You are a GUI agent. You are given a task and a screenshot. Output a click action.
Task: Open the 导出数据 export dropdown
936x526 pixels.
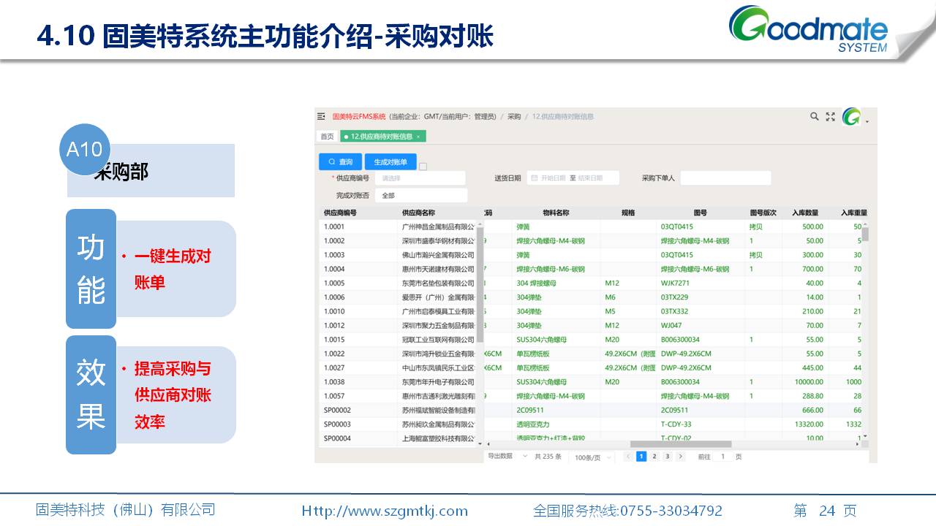[507, 457]
